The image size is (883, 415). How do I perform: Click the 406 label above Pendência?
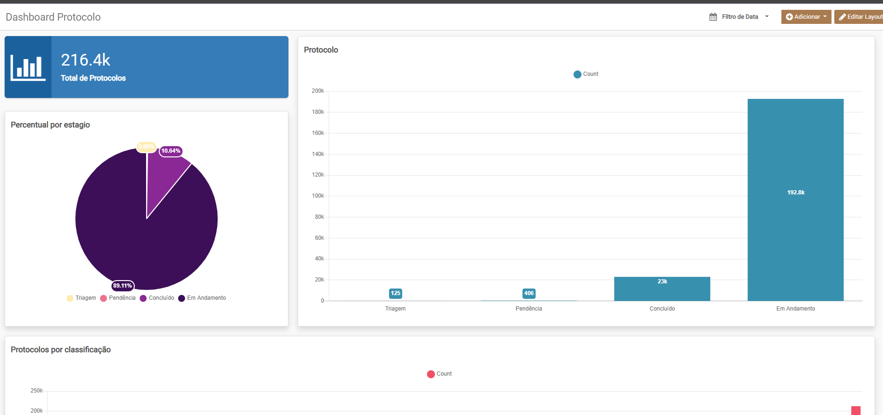tap(529, 294)
